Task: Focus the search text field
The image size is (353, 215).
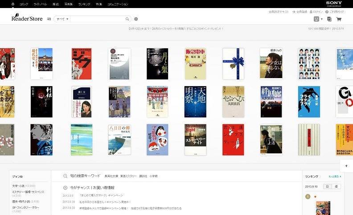Action: click(x=98, y=19)
